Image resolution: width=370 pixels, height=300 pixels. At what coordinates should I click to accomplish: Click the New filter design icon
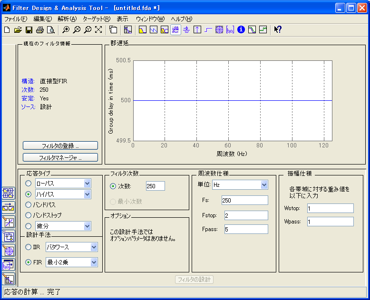(7, 30)
